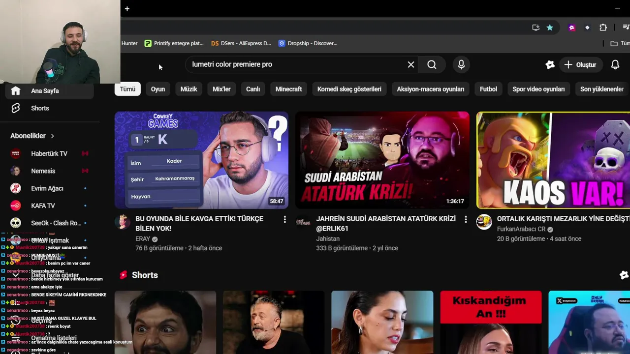Expand the Abonelikler section chevron
Screen dimensions: 630x354
coord(53,136)
